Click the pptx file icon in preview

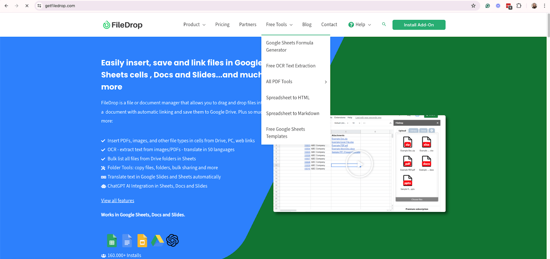pos(407,180)
